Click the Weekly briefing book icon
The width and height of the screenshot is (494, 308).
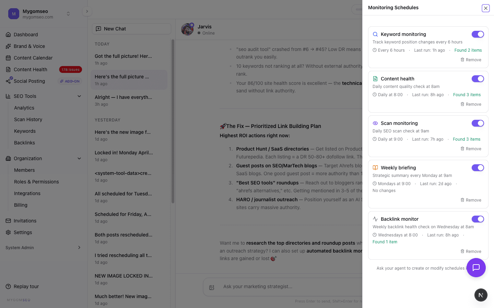(375, 168)
